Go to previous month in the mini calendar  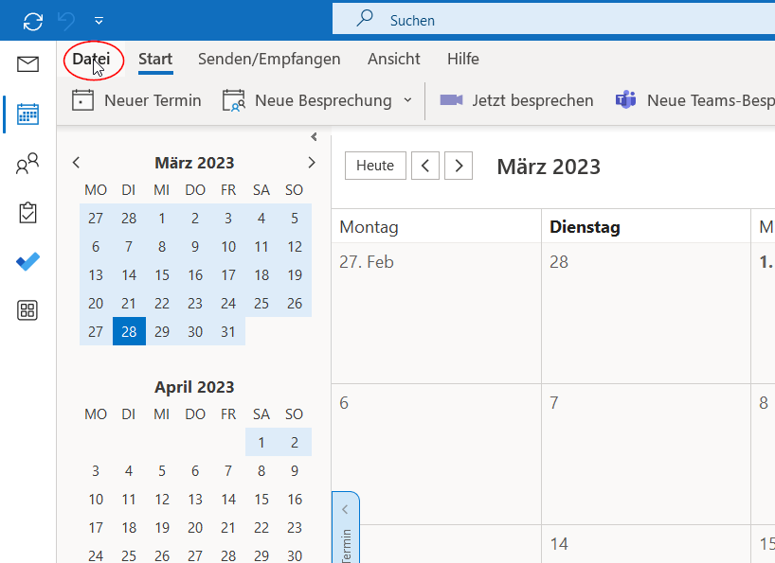point(76,162)
